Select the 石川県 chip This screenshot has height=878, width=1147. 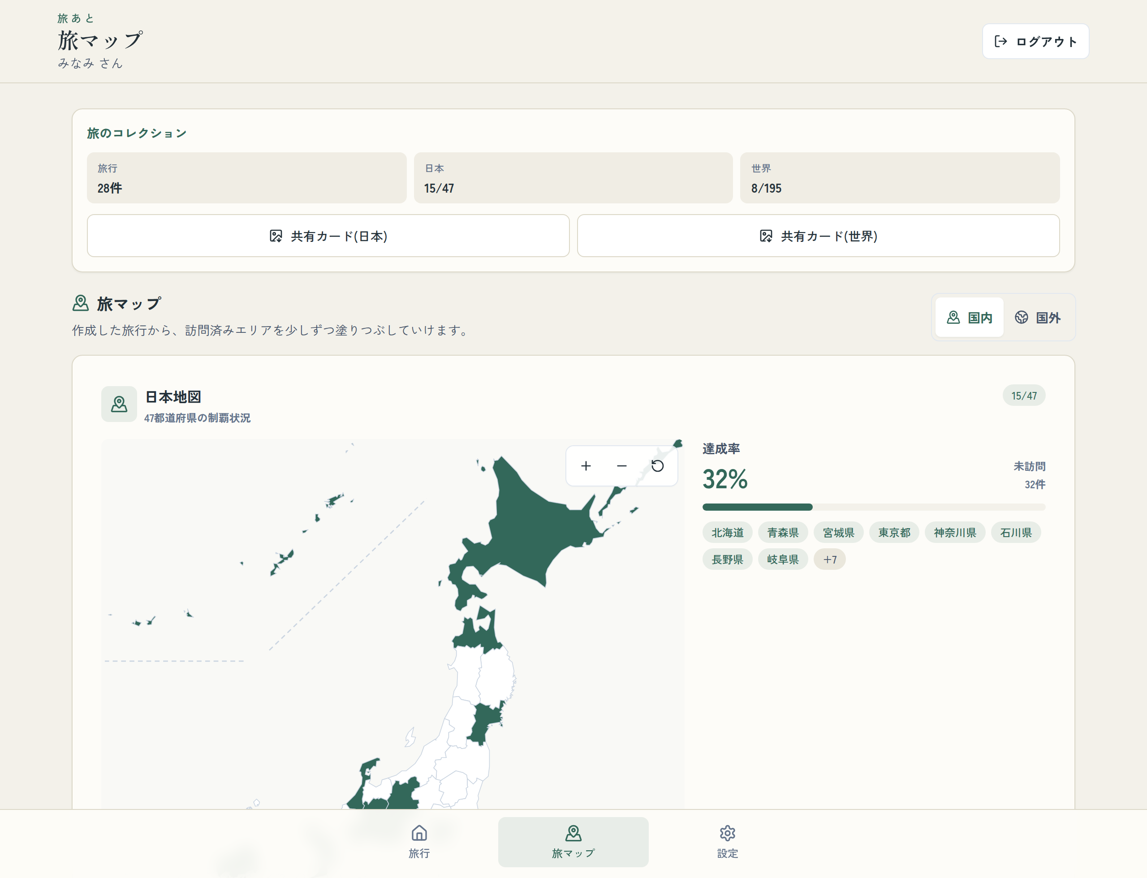(1016, 533)
